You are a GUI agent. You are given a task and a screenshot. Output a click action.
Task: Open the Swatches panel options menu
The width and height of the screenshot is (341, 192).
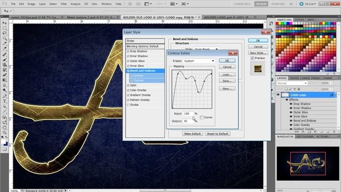[338, 20]
